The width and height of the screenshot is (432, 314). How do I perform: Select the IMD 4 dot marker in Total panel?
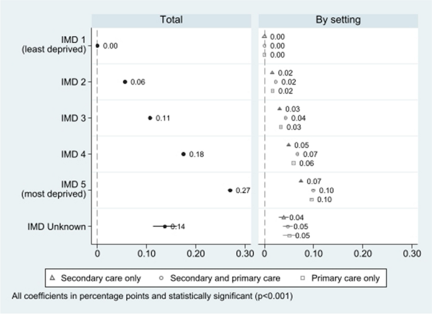tap(184, 154)
